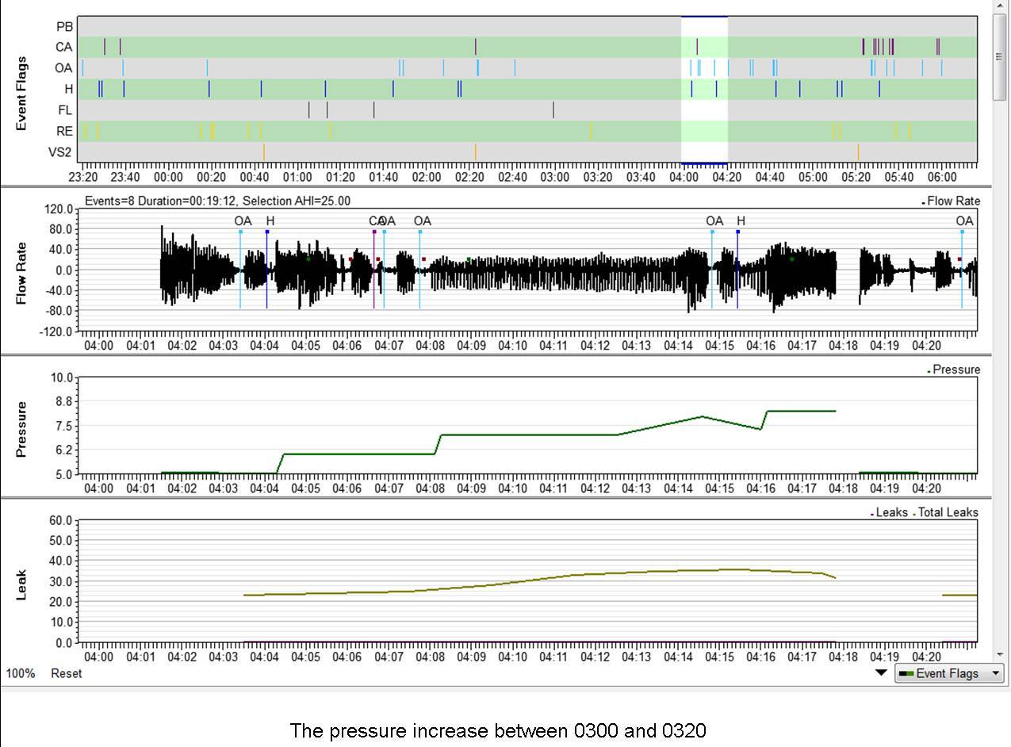Click the Pressure legend entry
This screenshot has width=1011, height=747.
tap(955, 370)
